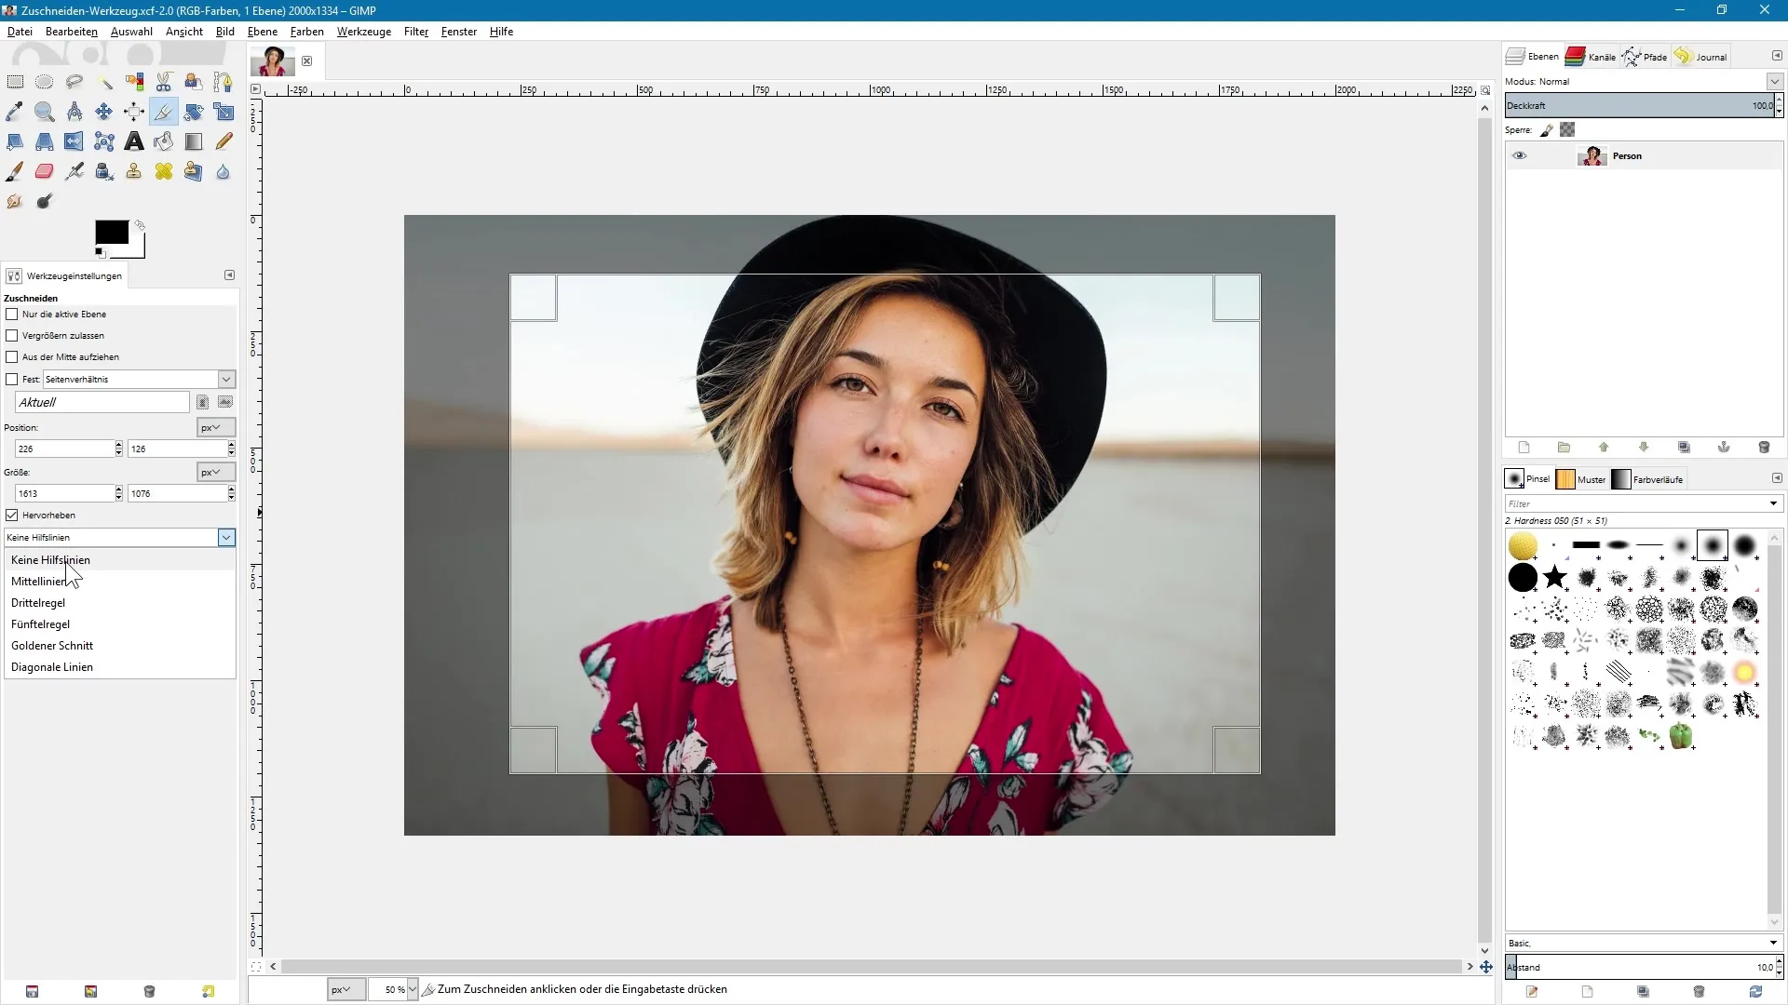This screenshot has height=1005, width=1788.
Task: Select the Move tool
Action: (104, 112)
